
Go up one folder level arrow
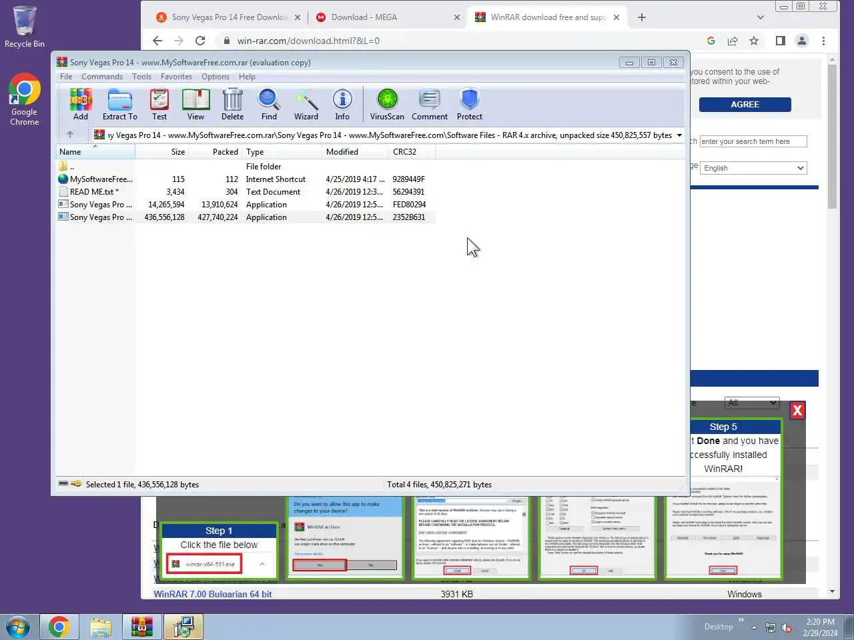pos(70,135)
